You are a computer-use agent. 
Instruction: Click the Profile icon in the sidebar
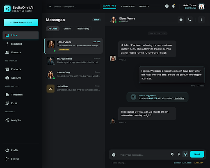(7, 150)
